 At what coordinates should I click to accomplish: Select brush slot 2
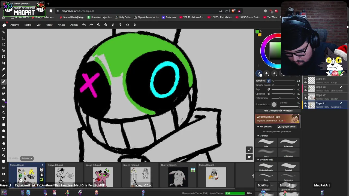click(x=267, y=73)
